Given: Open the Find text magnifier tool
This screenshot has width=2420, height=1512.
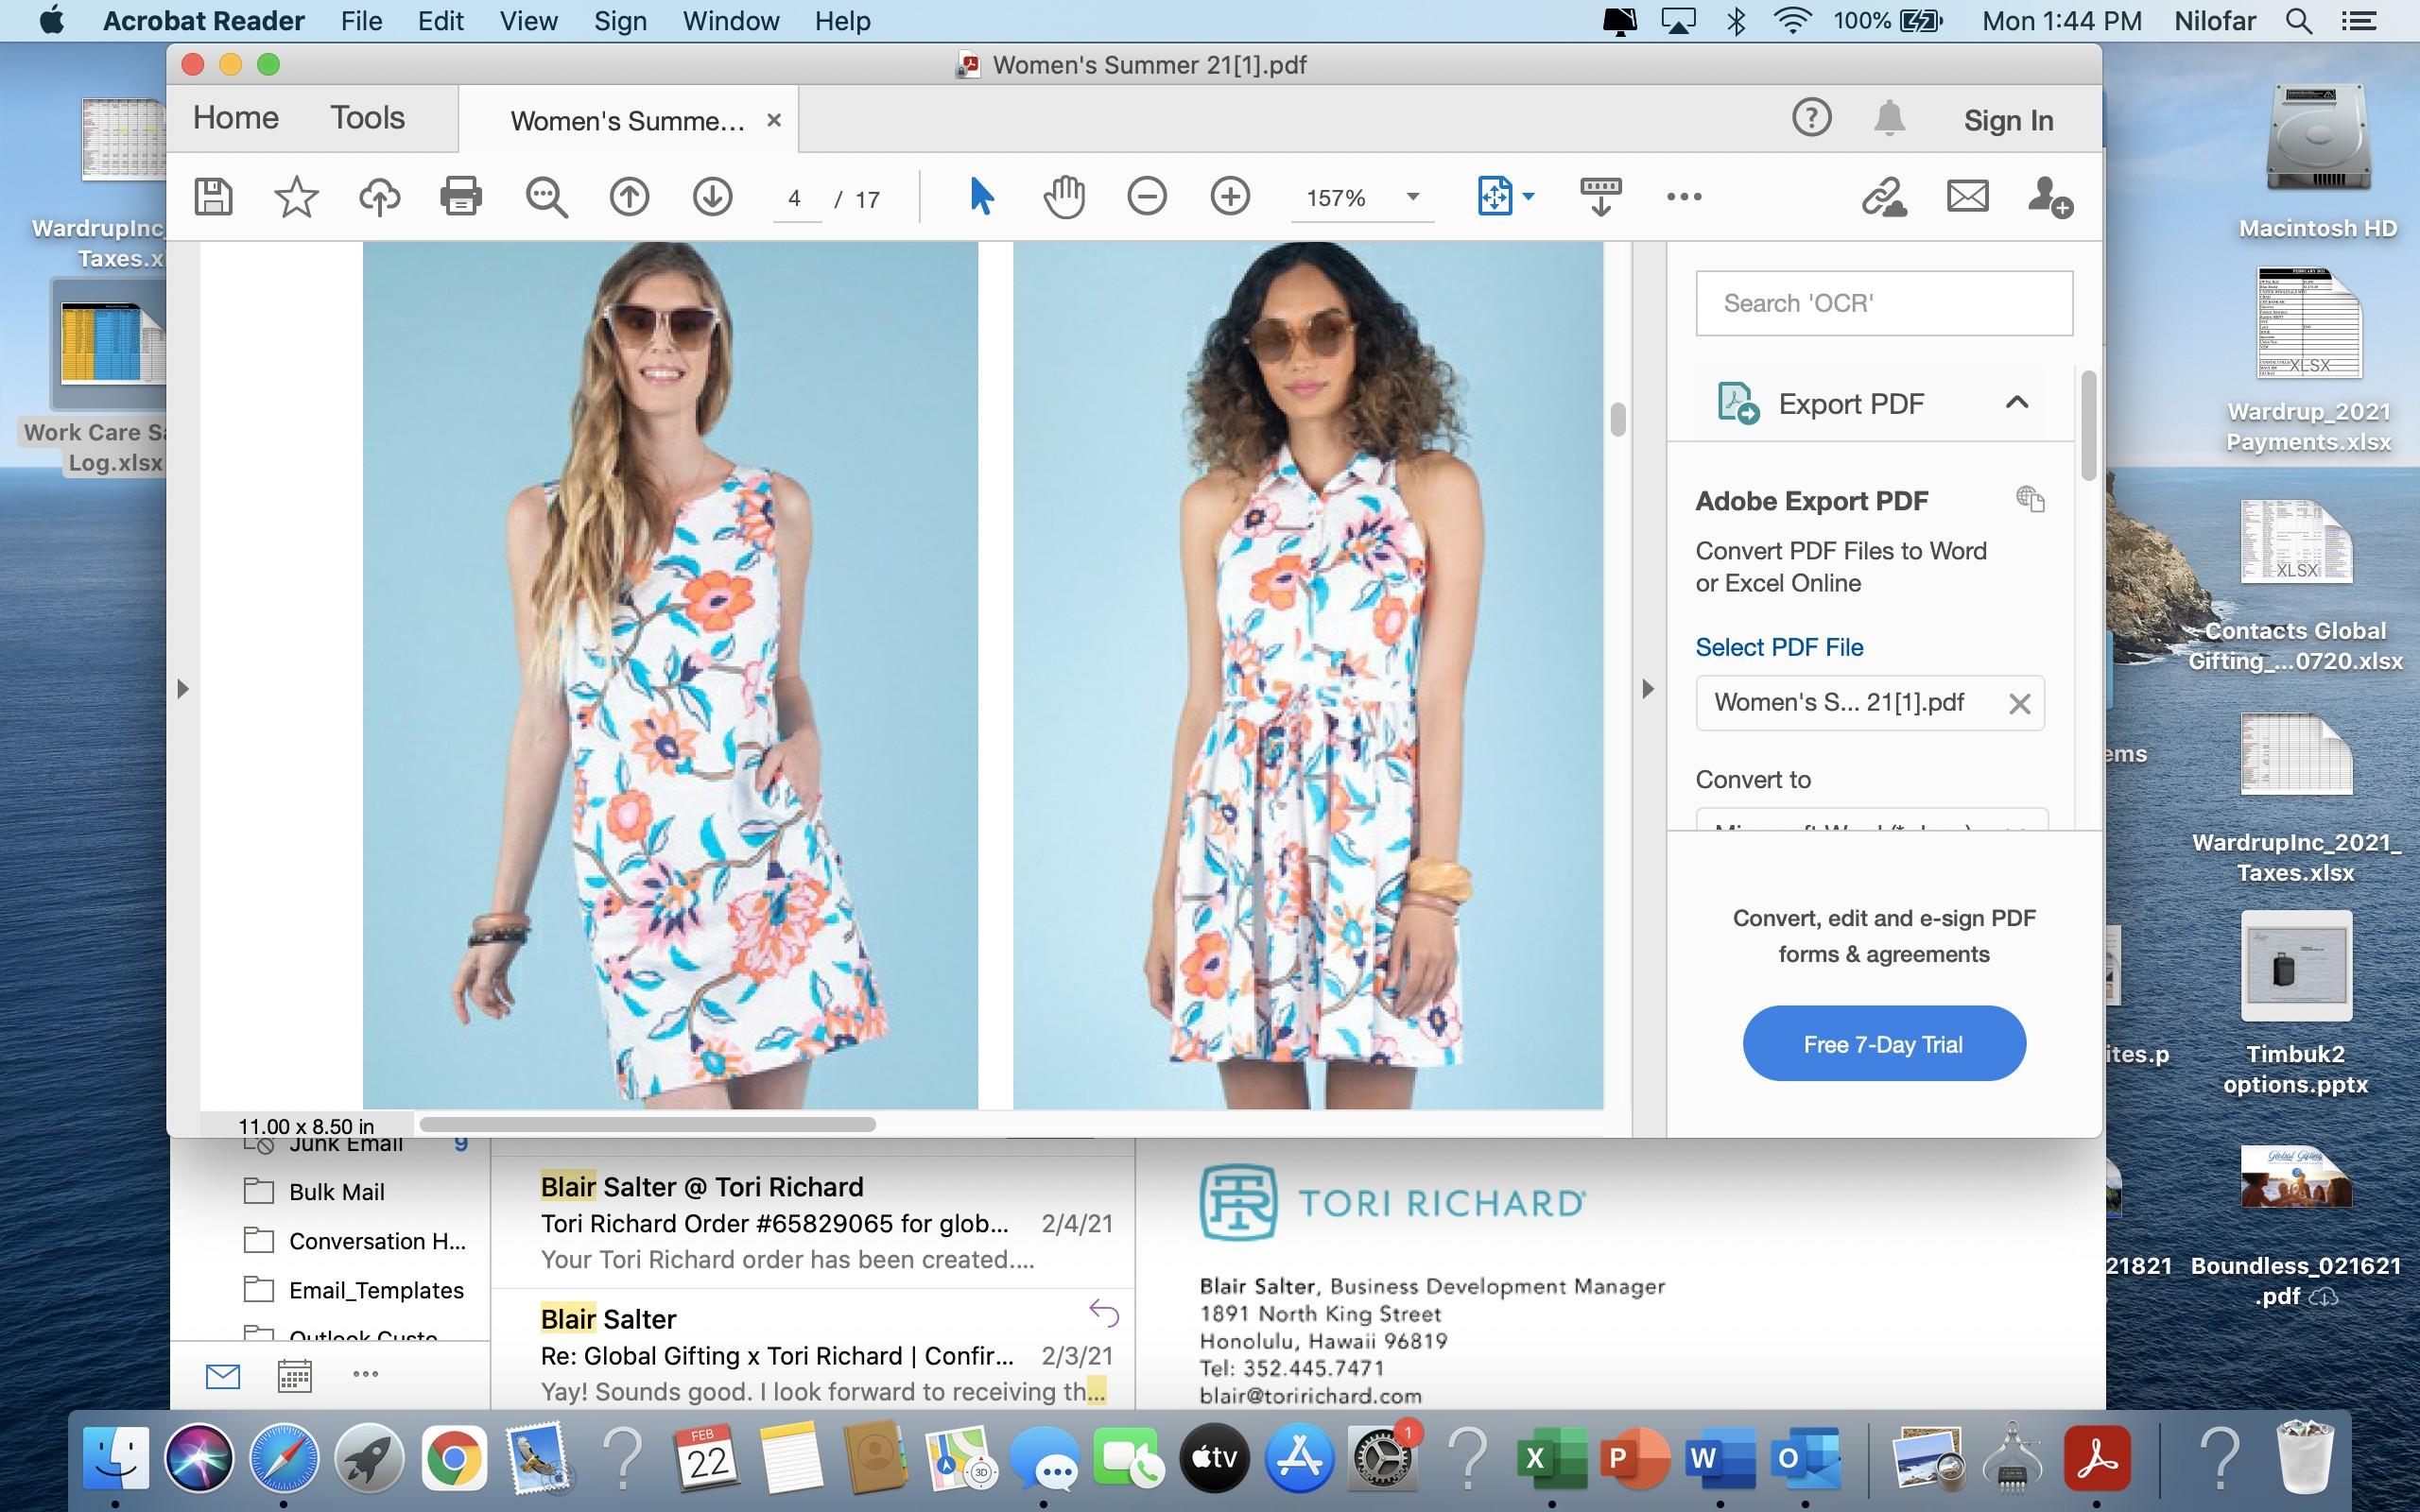Looking at the screenshot, I should click(546, 197).
